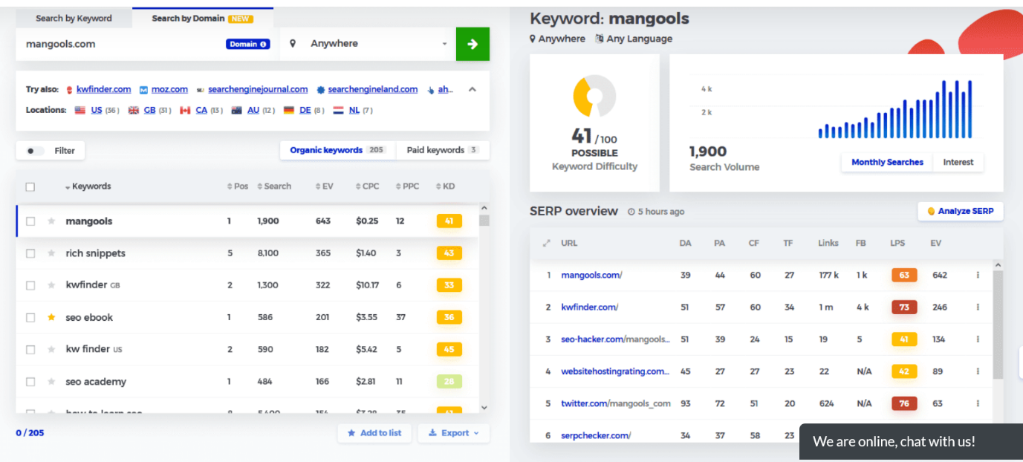The width and height of the screenshot is (1023, 462).
Task: Open the Export dropdown
Action: 453,433
